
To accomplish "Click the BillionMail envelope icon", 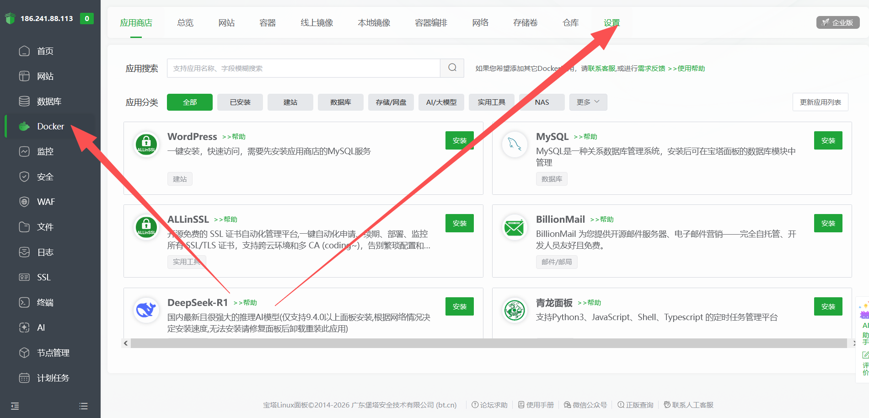I will pyautogui.click(x=515, y=227).
